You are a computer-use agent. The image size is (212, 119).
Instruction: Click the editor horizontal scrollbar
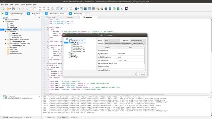tap(104, 94)
